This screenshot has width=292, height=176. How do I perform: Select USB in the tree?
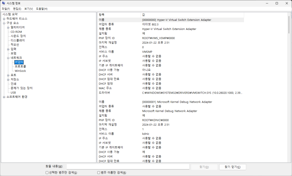(x=13, y=92)
